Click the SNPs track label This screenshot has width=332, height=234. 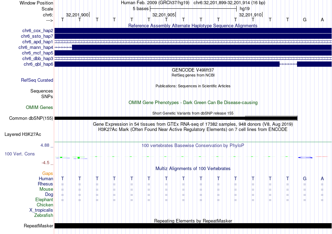coord(47,96)
